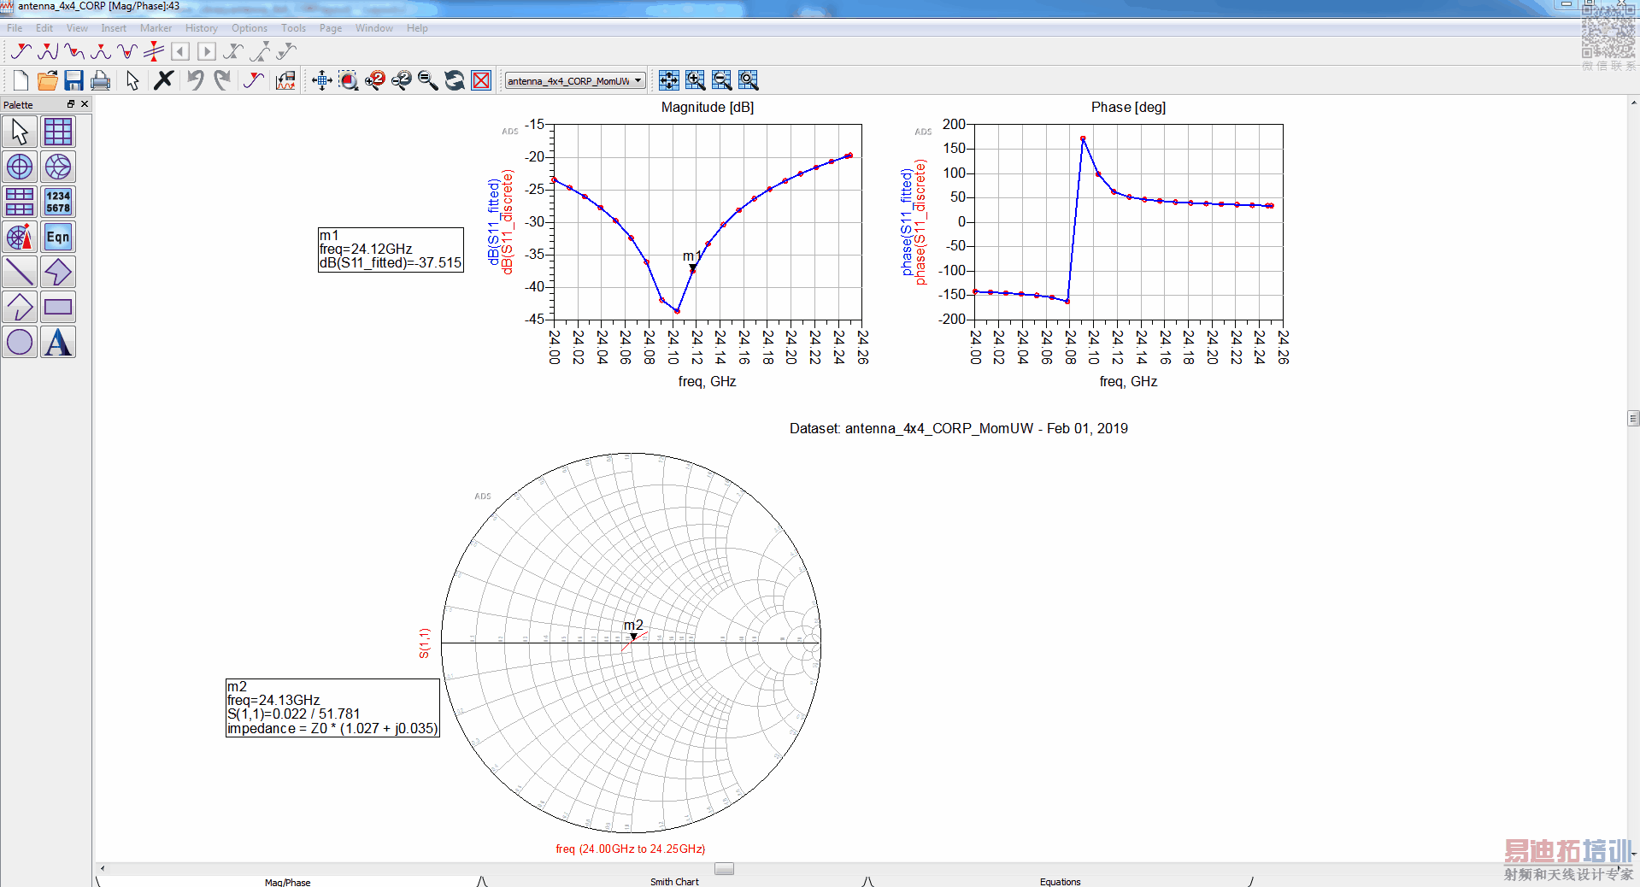1640x887 pixels.
Task: Close the Palette panel
Action: (x=85, y=104)
